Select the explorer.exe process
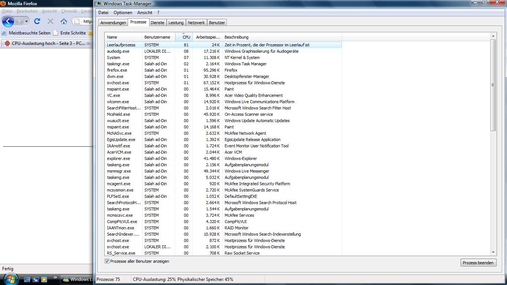The height and width of the screenshot is (285, 507). 223,158
